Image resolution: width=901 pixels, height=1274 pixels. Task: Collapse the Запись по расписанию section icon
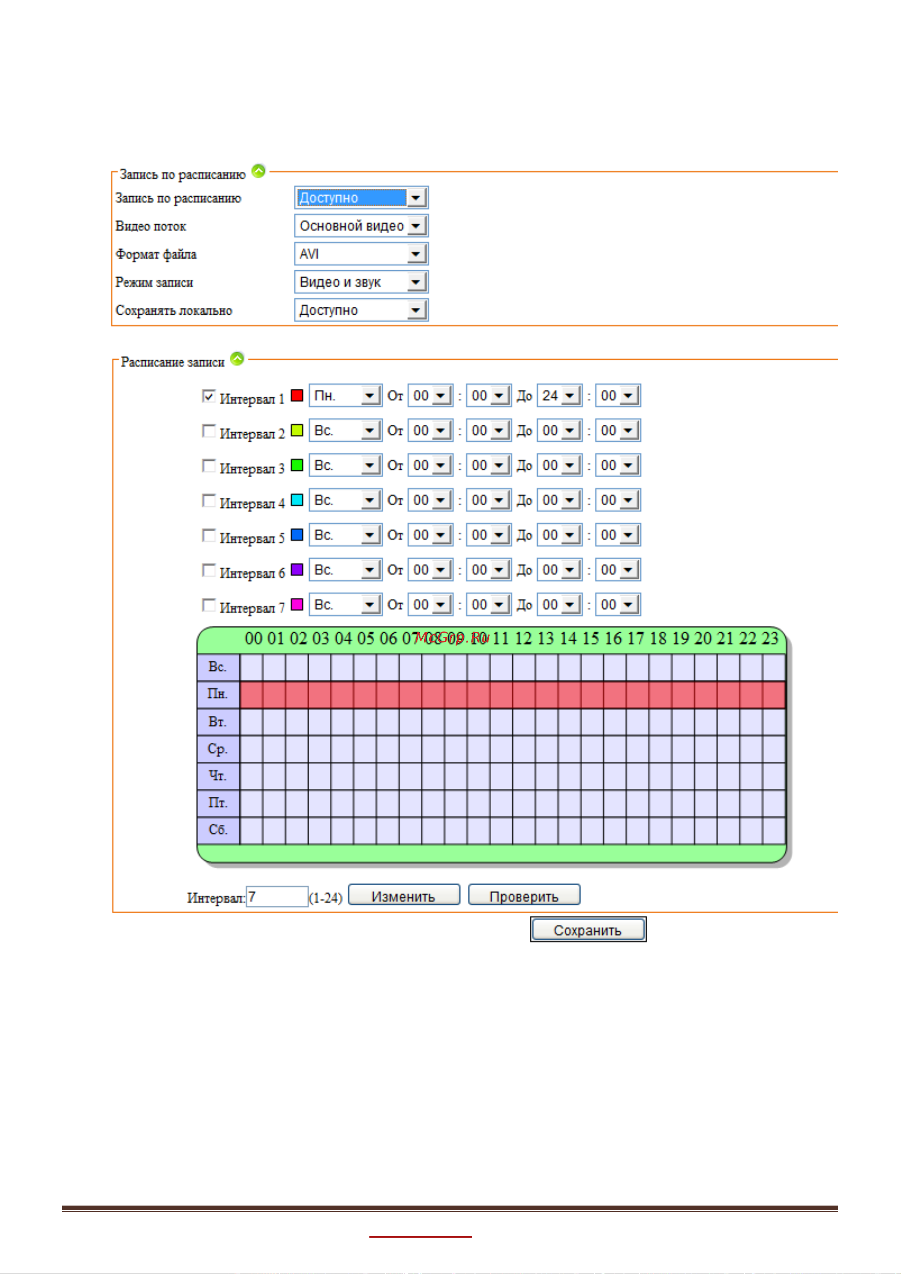click(259, 171)
